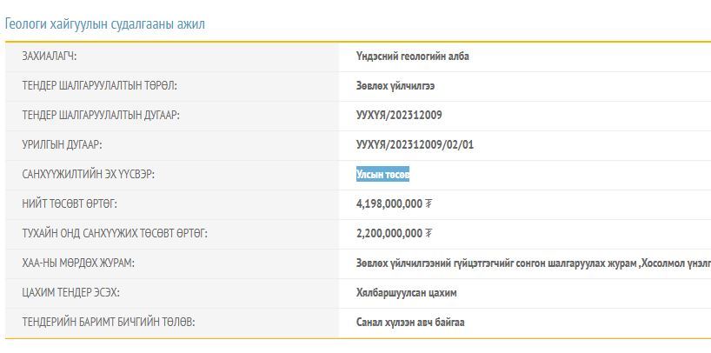Select the Зөвлөх үйлчилгээ value
Viewport: 711px width, 353px height.
click(395, 86)
